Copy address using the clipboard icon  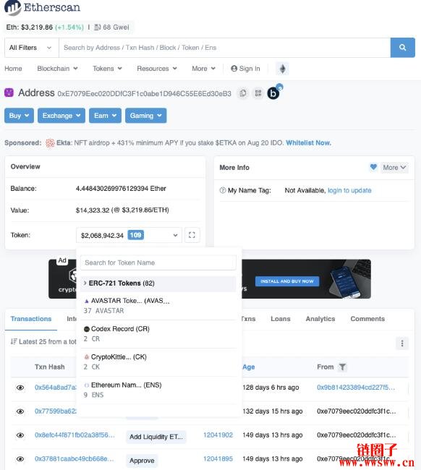[x=243, y=93]
